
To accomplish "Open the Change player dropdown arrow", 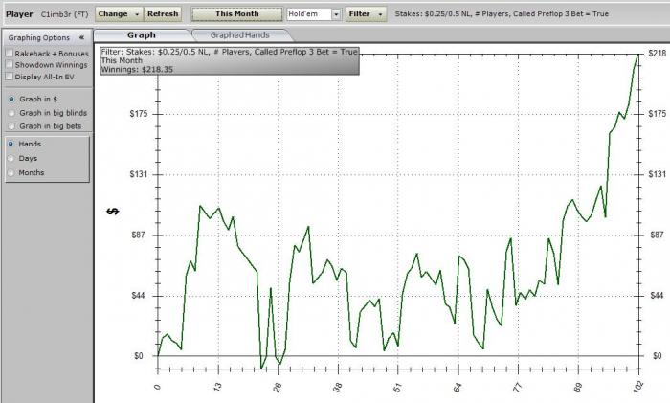I will [x=137, y=14].
